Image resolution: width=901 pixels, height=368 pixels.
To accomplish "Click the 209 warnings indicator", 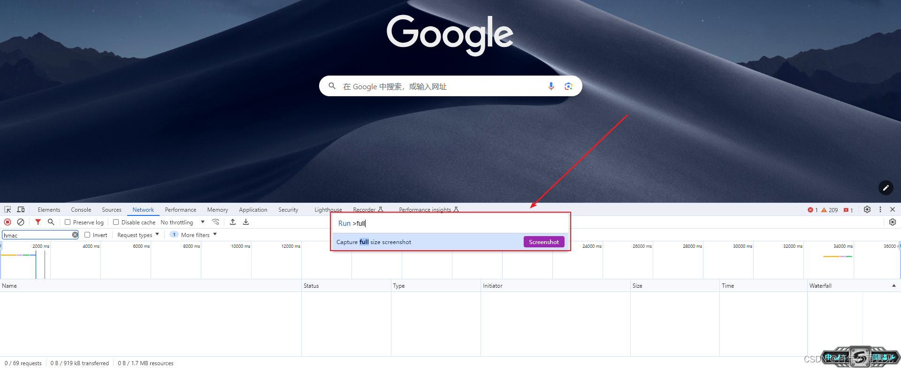I will coord(829,210).
